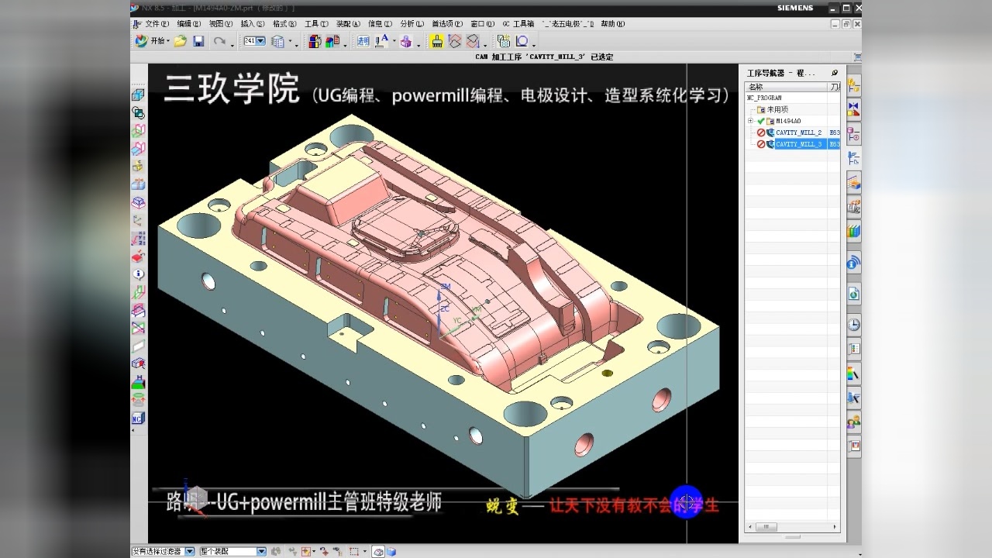Open the 分析 (Analysis) menu
This screenshot has height=558, width=992.
coord(412,24)
